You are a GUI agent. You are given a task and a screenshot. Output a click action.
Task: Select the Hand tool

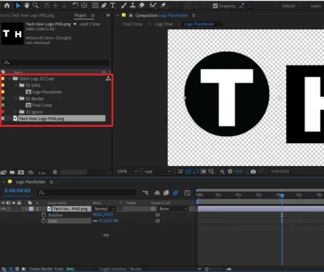pos(27,5)
